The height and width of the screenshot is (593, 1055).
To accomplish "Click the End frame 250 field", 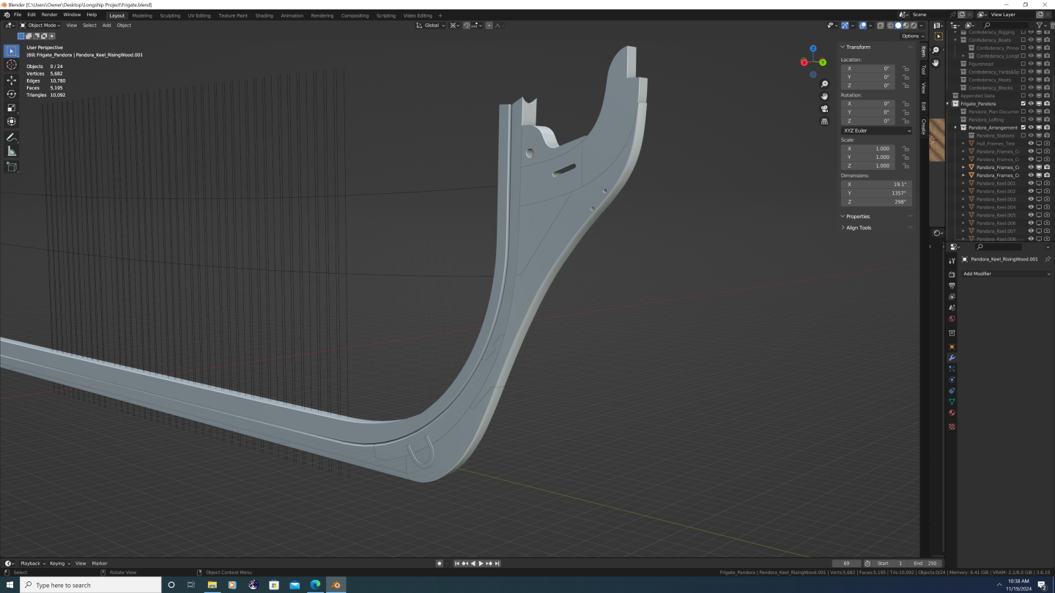I will [x=926, y=563].
